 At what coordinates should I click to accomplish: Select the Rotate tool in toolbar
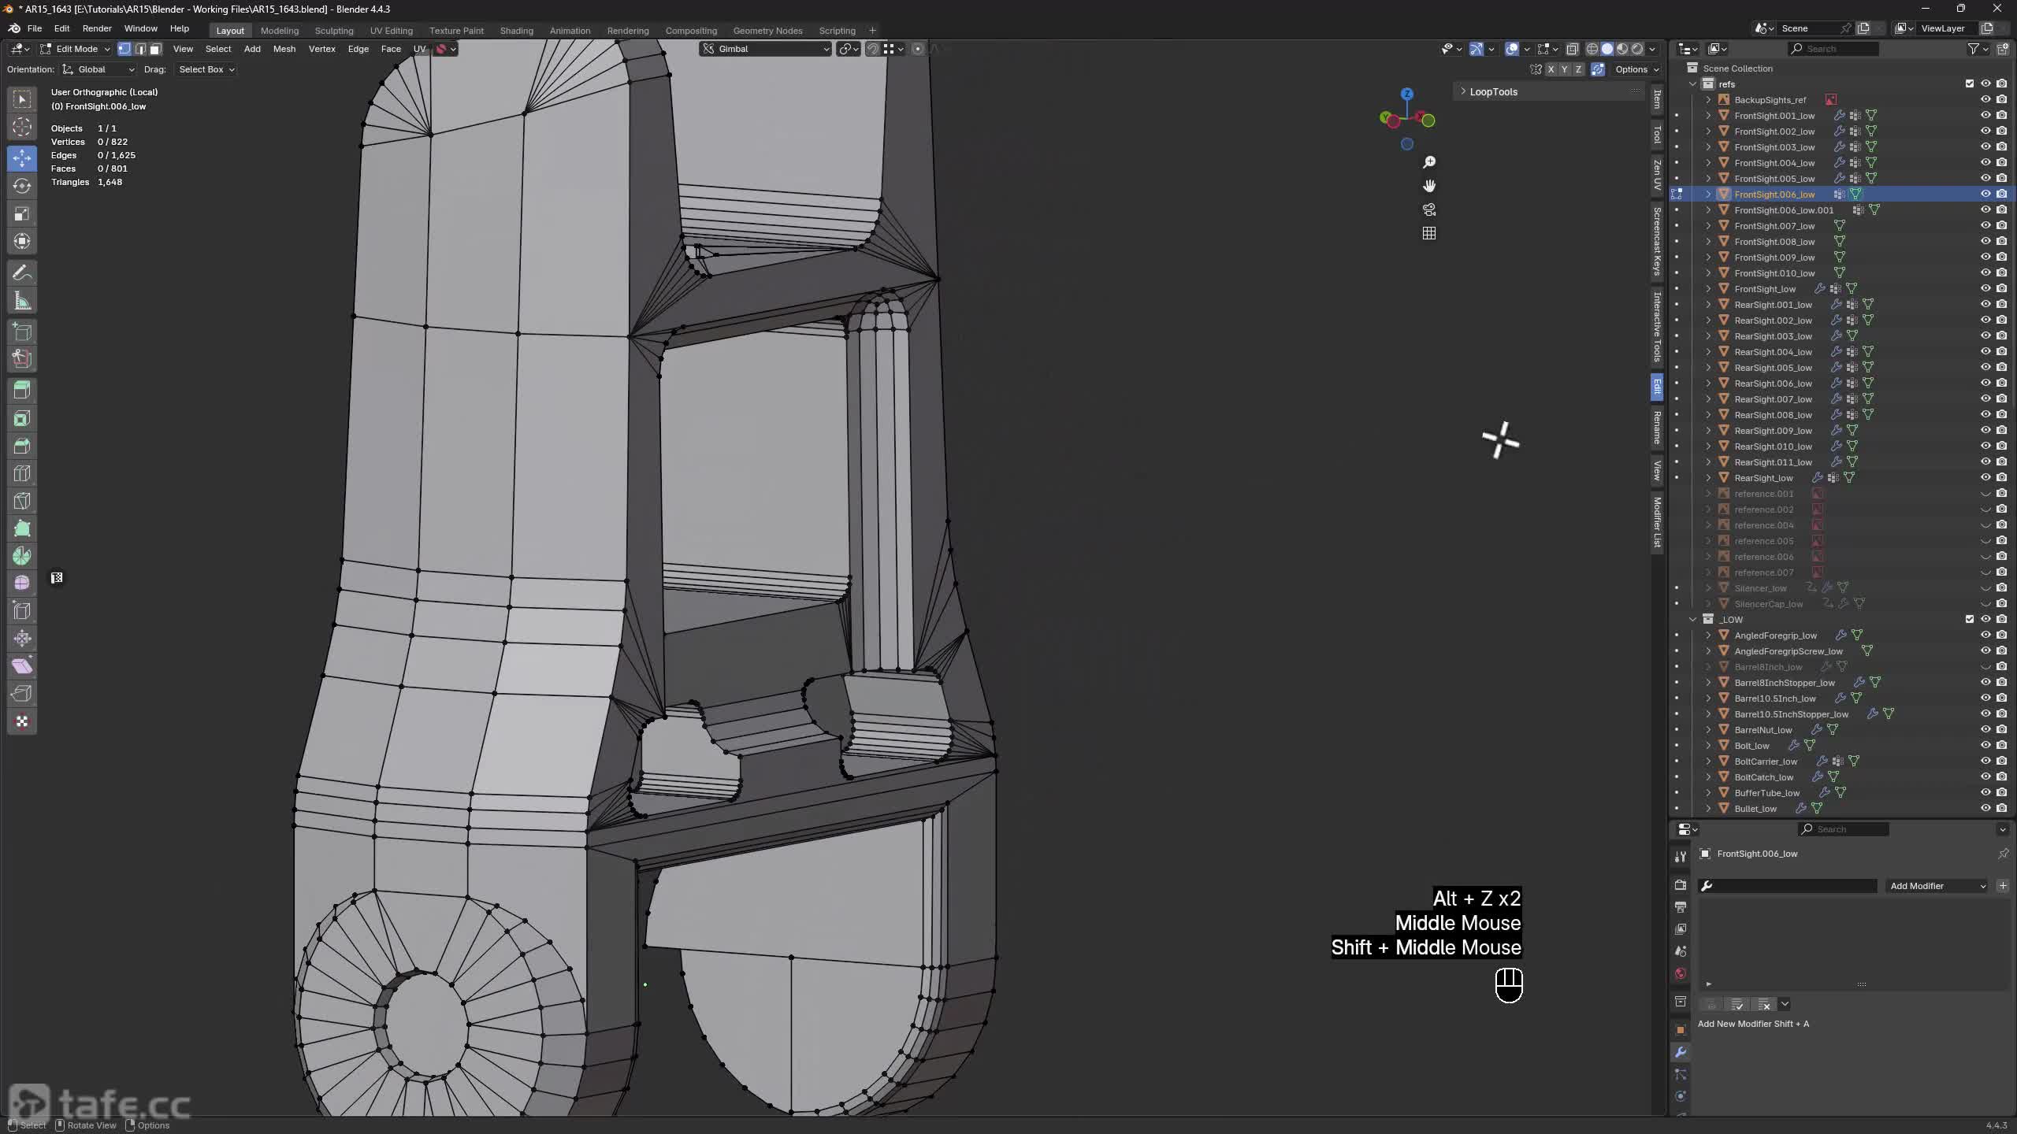pos(22,186)
